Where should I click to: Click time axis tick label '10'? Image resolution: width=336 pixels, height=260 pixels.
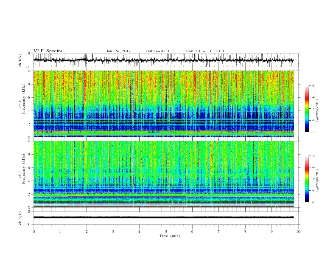(x=298, y=232)
